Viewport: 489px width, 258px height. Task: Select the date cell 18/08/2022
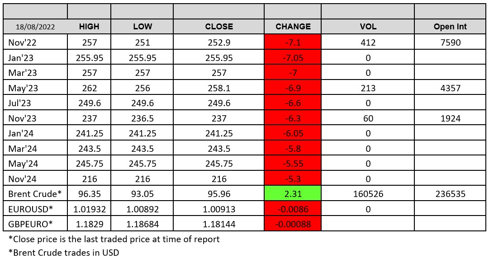35,27
